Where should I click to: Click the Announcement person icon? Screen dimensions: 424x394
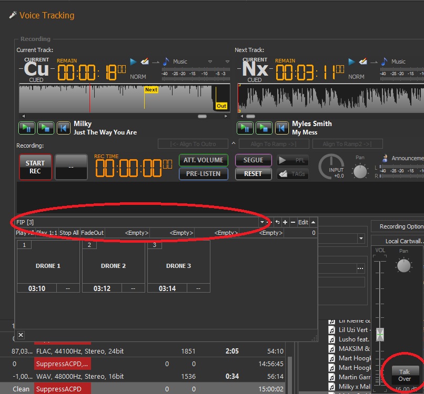385,158
